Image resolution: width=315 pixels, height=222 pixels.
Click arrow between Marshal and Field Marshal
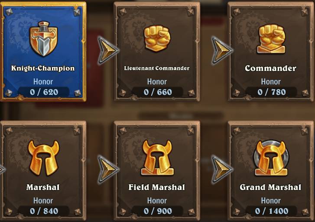[x=108, y=169]
